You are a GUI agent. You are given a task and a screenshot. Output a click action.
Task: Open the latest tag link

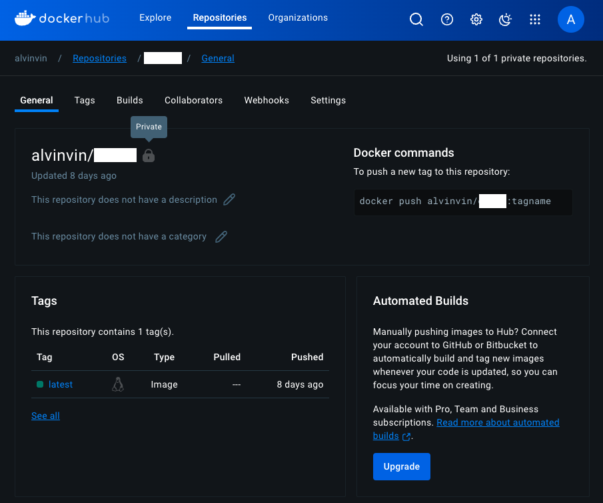[x=61, y=384]
